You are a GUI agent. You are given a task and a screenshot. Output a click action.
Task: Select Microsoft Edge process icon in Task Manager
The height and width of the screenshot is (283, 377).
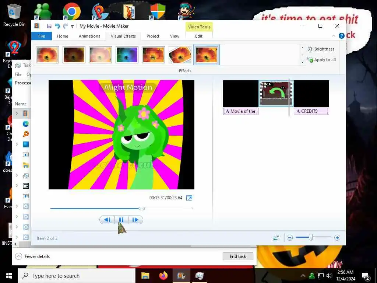(26, 124)
